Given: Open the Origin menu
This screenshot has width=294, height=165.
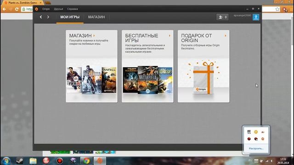Looking at the screenshot, I should (x=46, y=9).
